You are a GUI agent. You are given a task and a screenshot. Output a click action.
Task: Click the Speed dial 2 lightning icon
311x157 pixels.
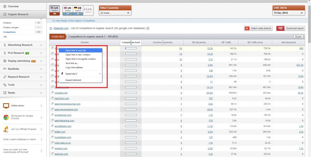pyautogui.click(x=62, y=74)
